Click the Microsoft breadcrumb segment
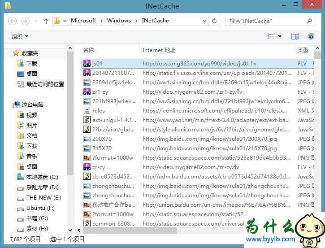 pos(83,21)
